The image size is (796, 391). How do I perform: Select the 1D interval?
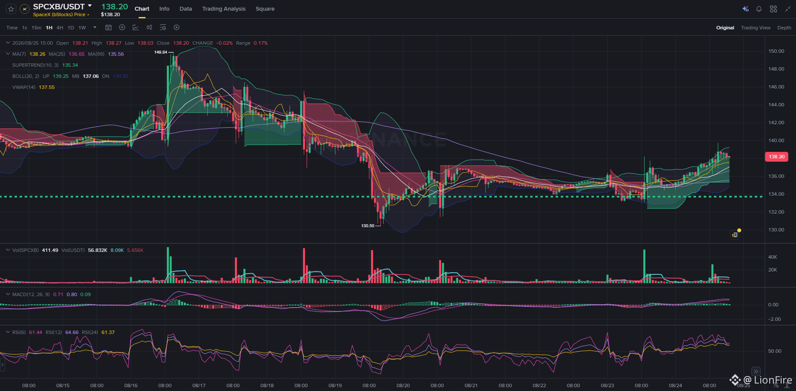pos(71,28)
